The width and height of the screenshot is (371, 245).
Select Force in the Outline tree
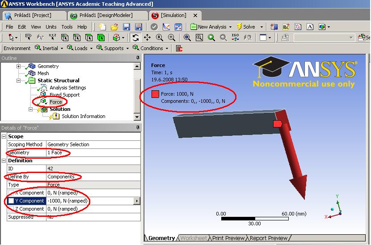[55, 102]
